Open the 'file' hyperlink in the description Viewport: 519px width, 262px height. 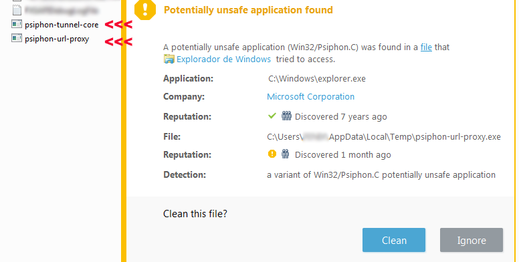point(426,47)
